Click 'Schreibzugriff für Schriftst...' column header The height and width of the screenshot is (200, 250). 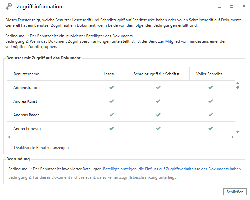coord(158,74)
